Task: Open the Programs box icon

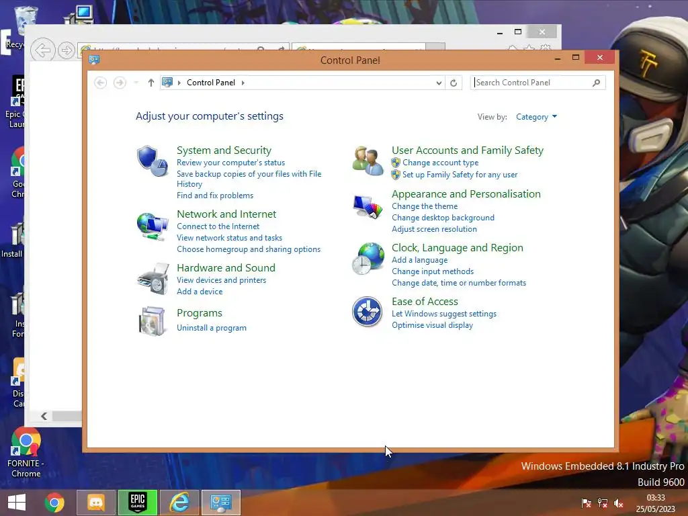Action: (152, 321)
